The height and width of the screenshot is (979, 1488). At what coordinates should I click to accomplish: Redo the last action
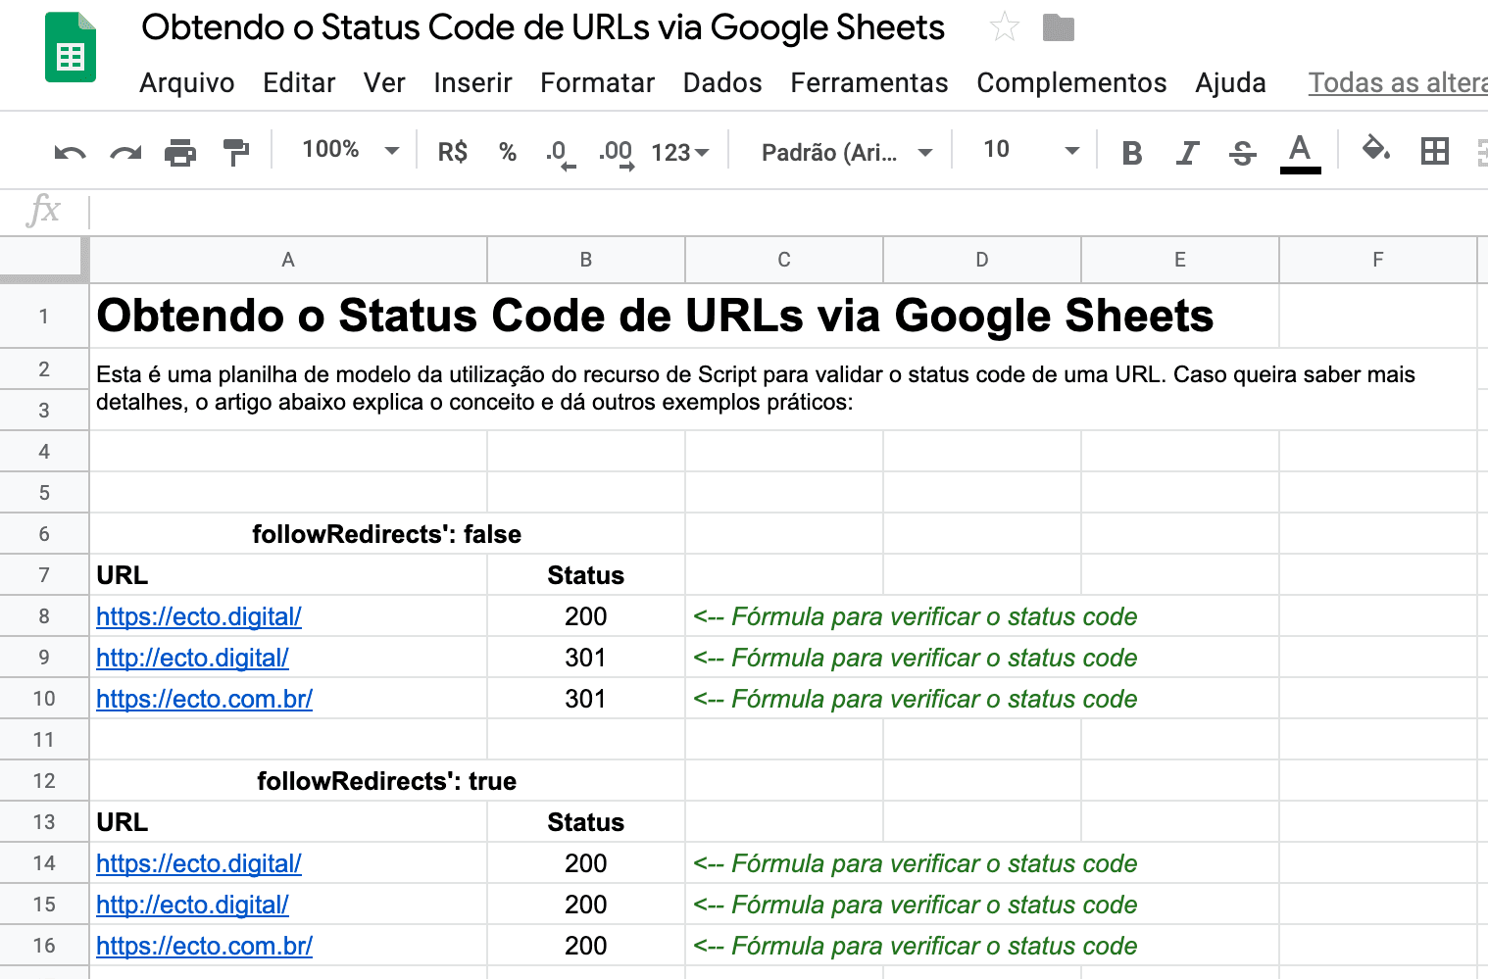[x=125, y=152]
